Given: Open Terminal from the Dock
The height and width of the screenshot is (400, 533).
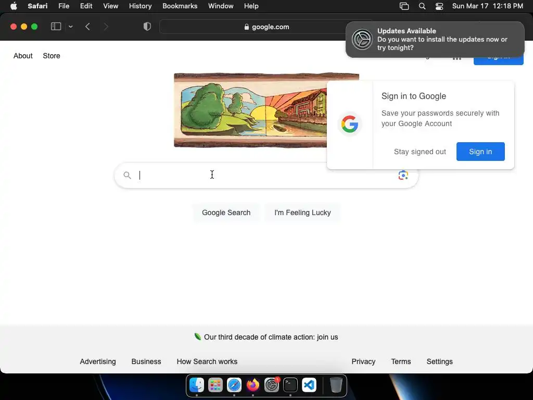Looking at the screenshot, I should click(290, 385).
